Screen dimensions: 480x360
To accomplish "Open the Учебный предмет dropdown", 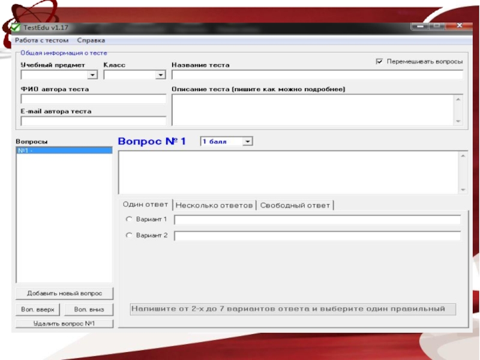I will coord(92,75).
